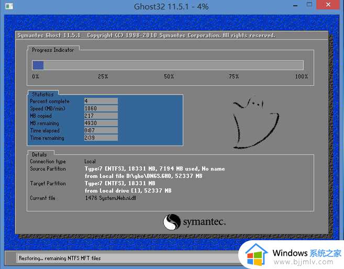Click the 'Time elapsed' label

pos(45,131)
